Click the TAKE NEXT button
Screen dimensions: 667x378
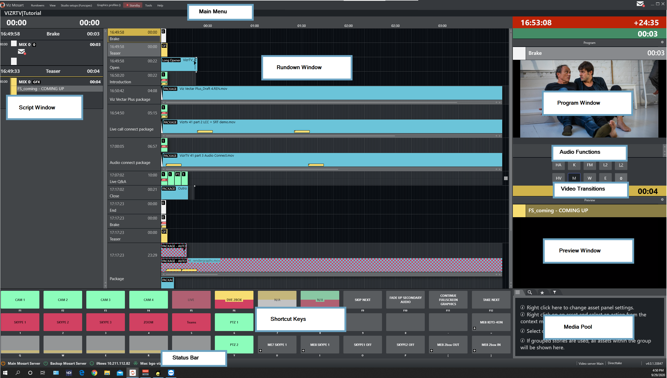pos(491,300)
